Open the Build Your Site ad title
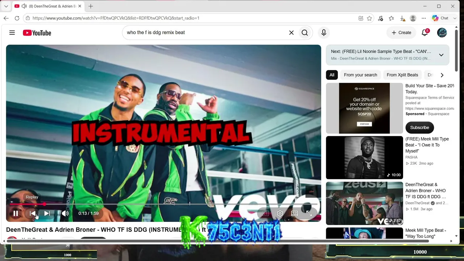Viewport: 464px width, 261px height. coord(430,89)
